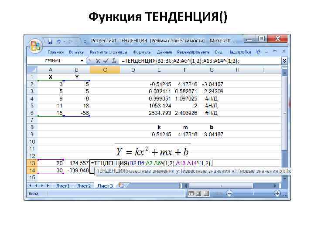Click cell B1 containing Y
The image size is (314, 235).
tap(77, 77)
